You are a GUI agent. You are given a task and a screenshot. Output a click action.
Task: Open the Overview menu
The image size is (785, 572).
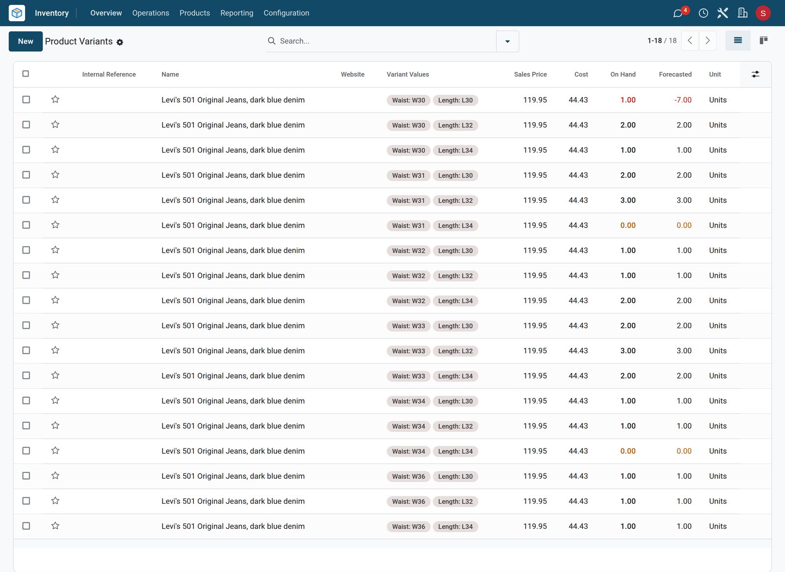pos(106,13)
